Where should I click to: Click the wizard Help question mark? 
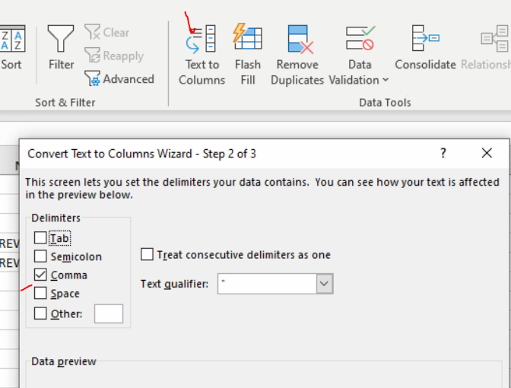443,153
